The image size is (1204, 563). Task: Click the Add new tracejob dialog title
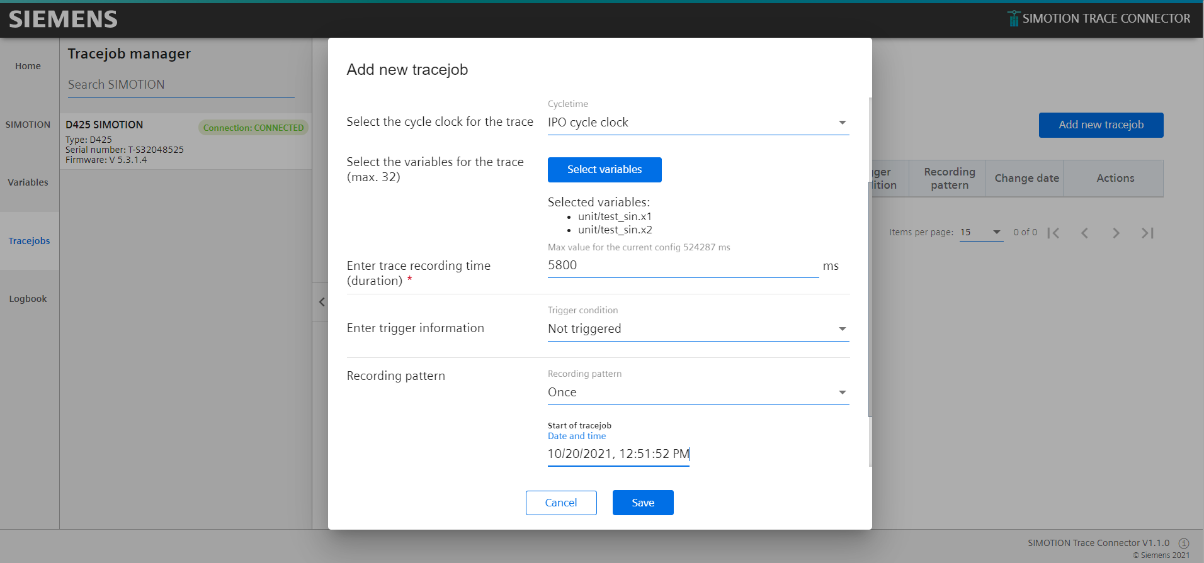tap(407, 70)
